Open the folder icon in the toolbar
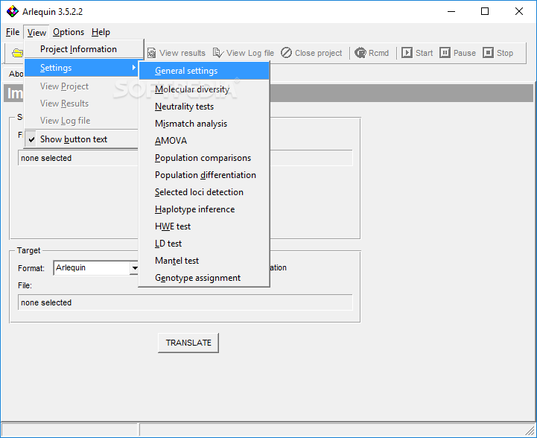The height and width of the screenshot is (438, 537). (17, 53)
